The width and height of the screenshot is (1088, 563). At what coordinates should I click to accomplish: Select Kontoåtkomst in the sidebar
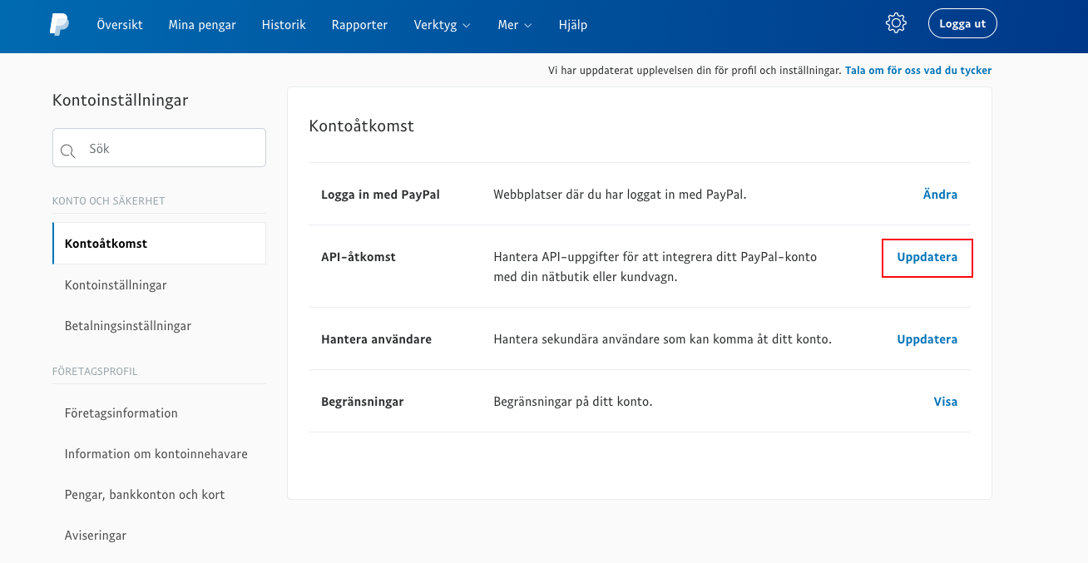point(159,244)
